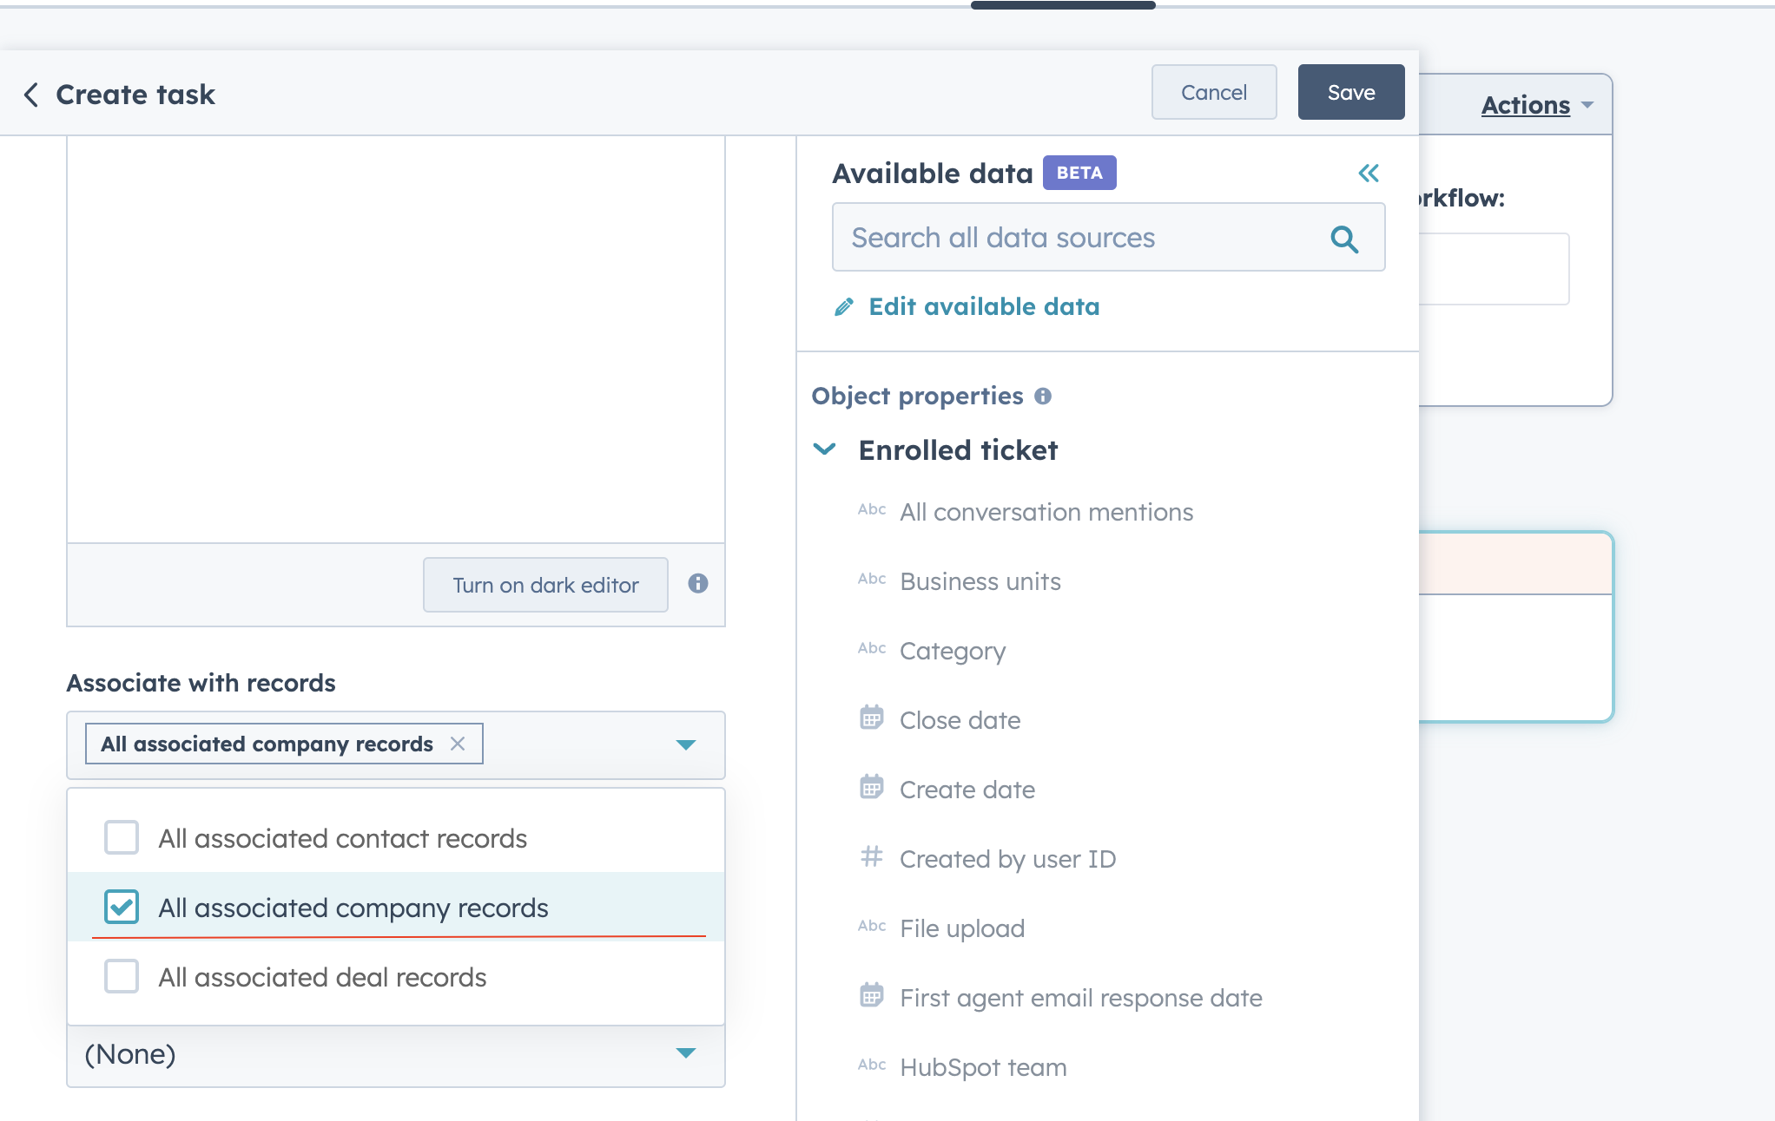Click the number icon beside Created by user ID
The width and height of the screenshot is (1775, 1121).
[x=871, y=857]
